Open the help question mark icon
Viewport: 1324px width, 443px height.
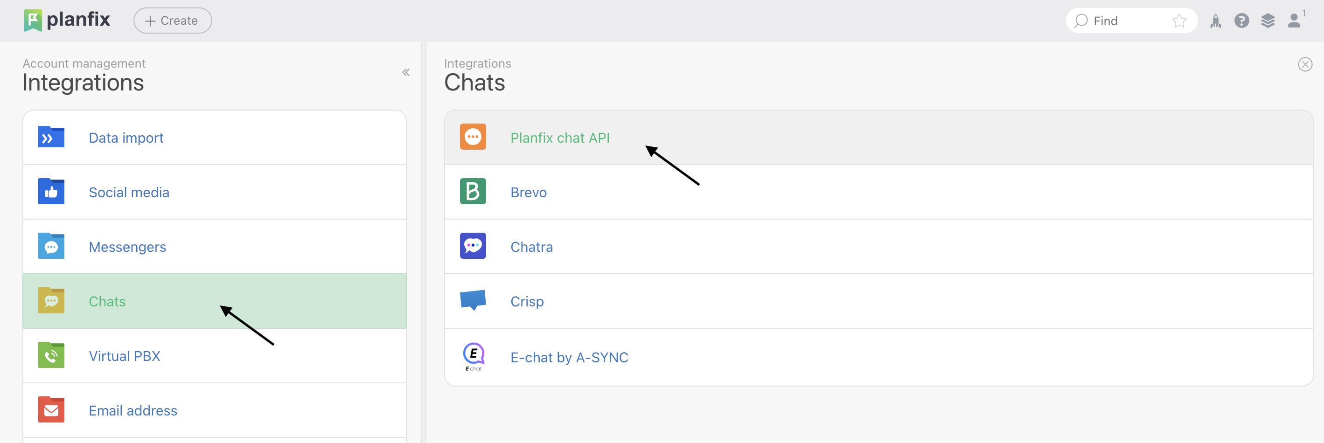point(1241,21)
